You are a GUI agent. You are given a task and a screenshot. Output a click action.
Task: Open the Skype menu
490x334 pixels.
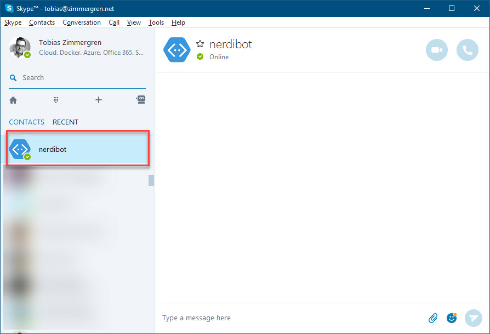(13, 22)
